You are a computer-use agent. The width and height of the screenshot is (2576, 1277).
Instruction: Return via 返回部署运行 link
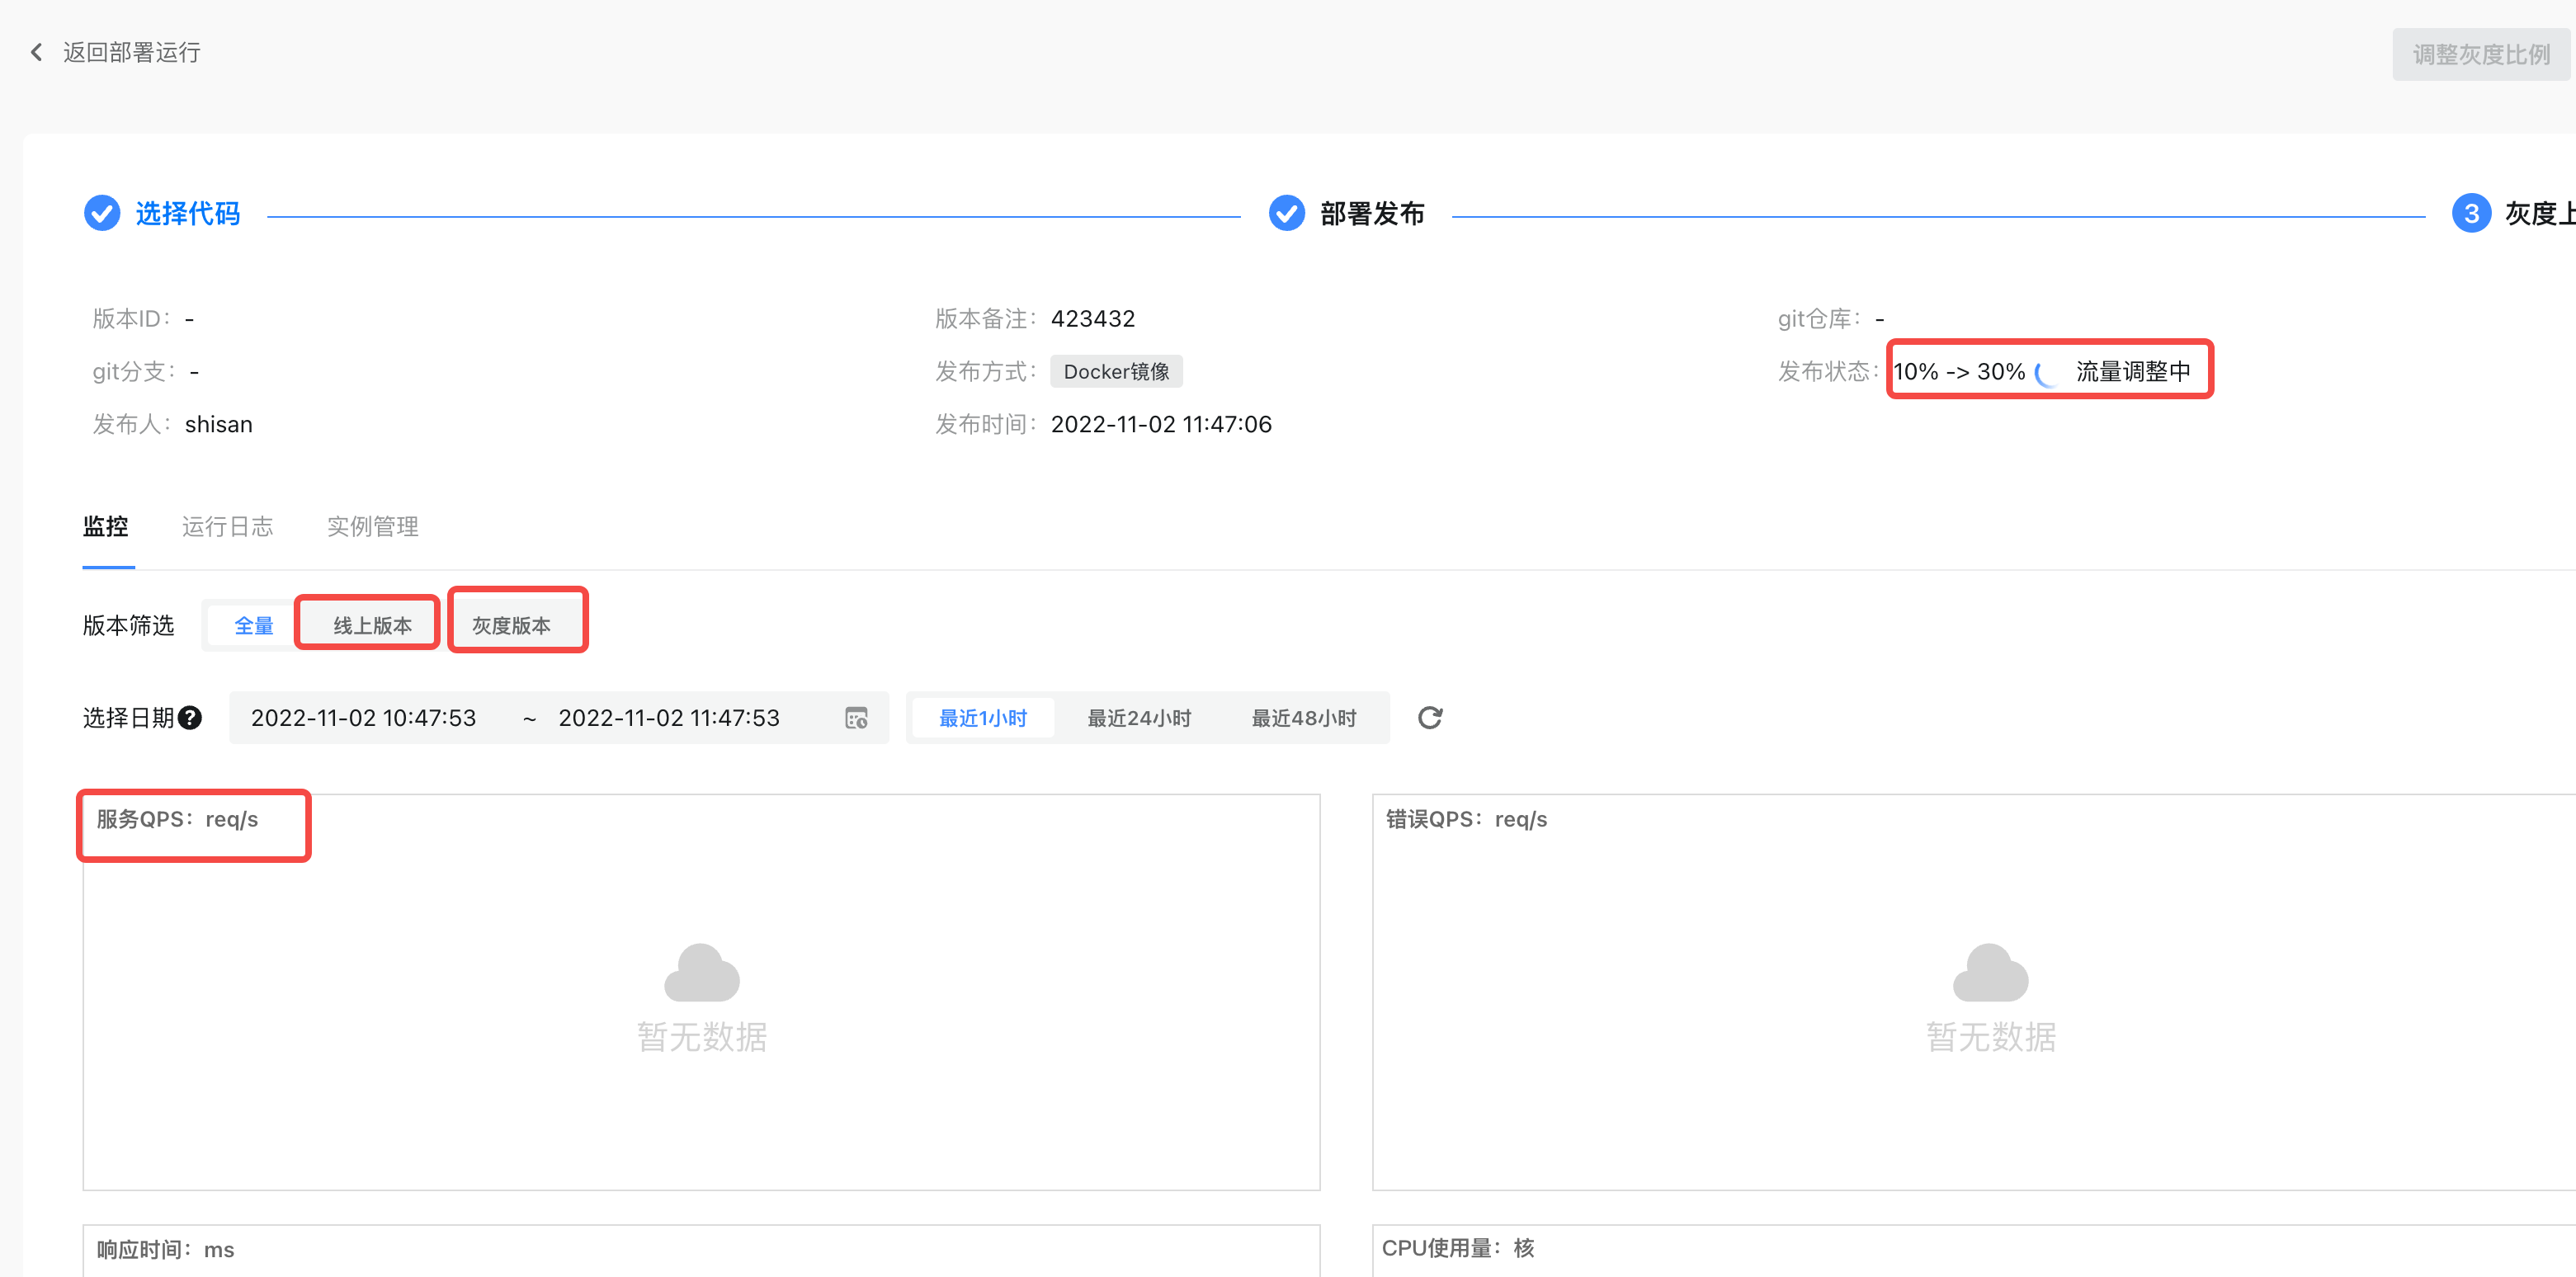(x=132, y=52)
